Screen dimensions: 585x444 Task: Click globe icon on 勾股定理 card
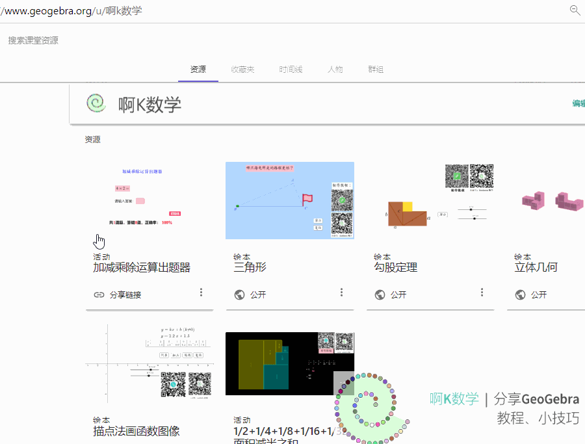click(x=380, y=294)
